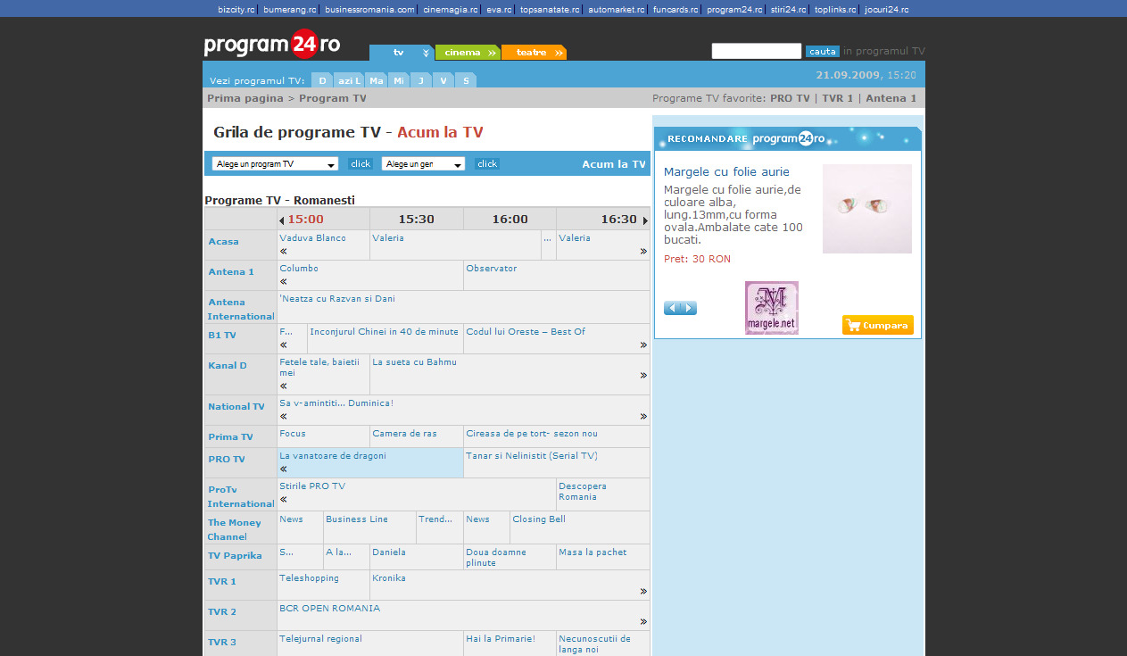Click earlier-programs arrow in National TV row
This screenshot has height=656, width=1127.
click(284, 416)
